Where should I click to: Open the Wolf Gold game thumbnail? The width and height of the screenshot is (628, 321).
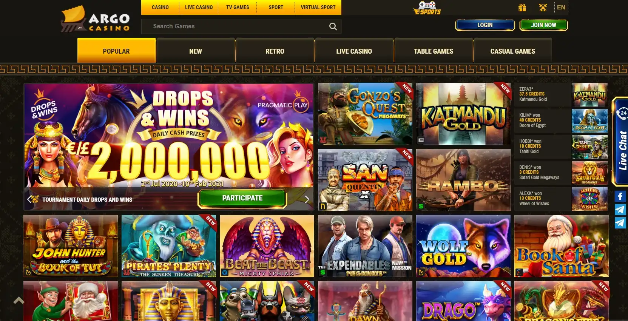point(463,246)
